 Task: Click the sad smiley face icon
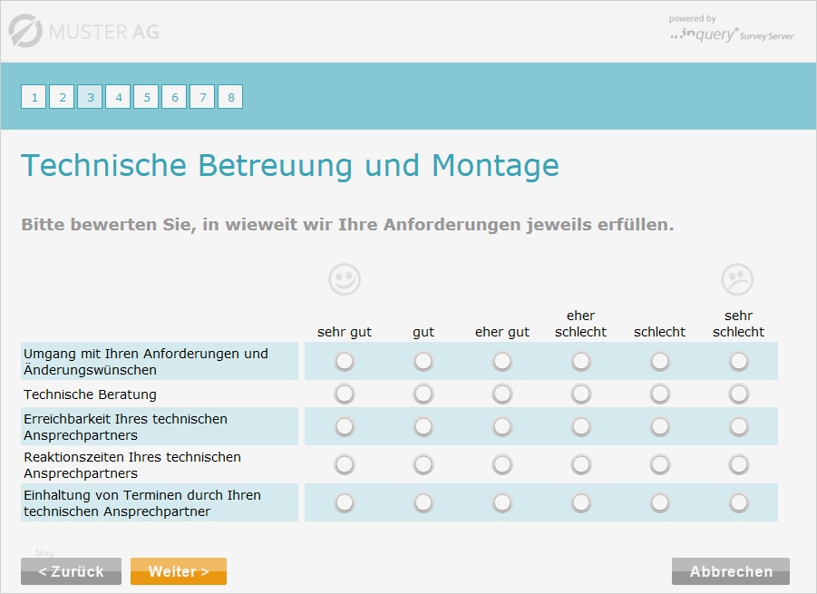[x=738, y=278]
